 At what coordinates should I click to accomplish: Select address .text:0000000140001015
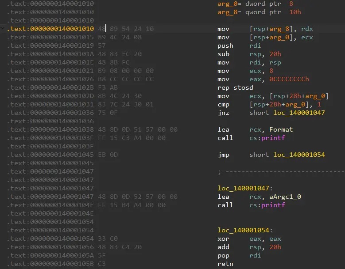click(50, 37)
